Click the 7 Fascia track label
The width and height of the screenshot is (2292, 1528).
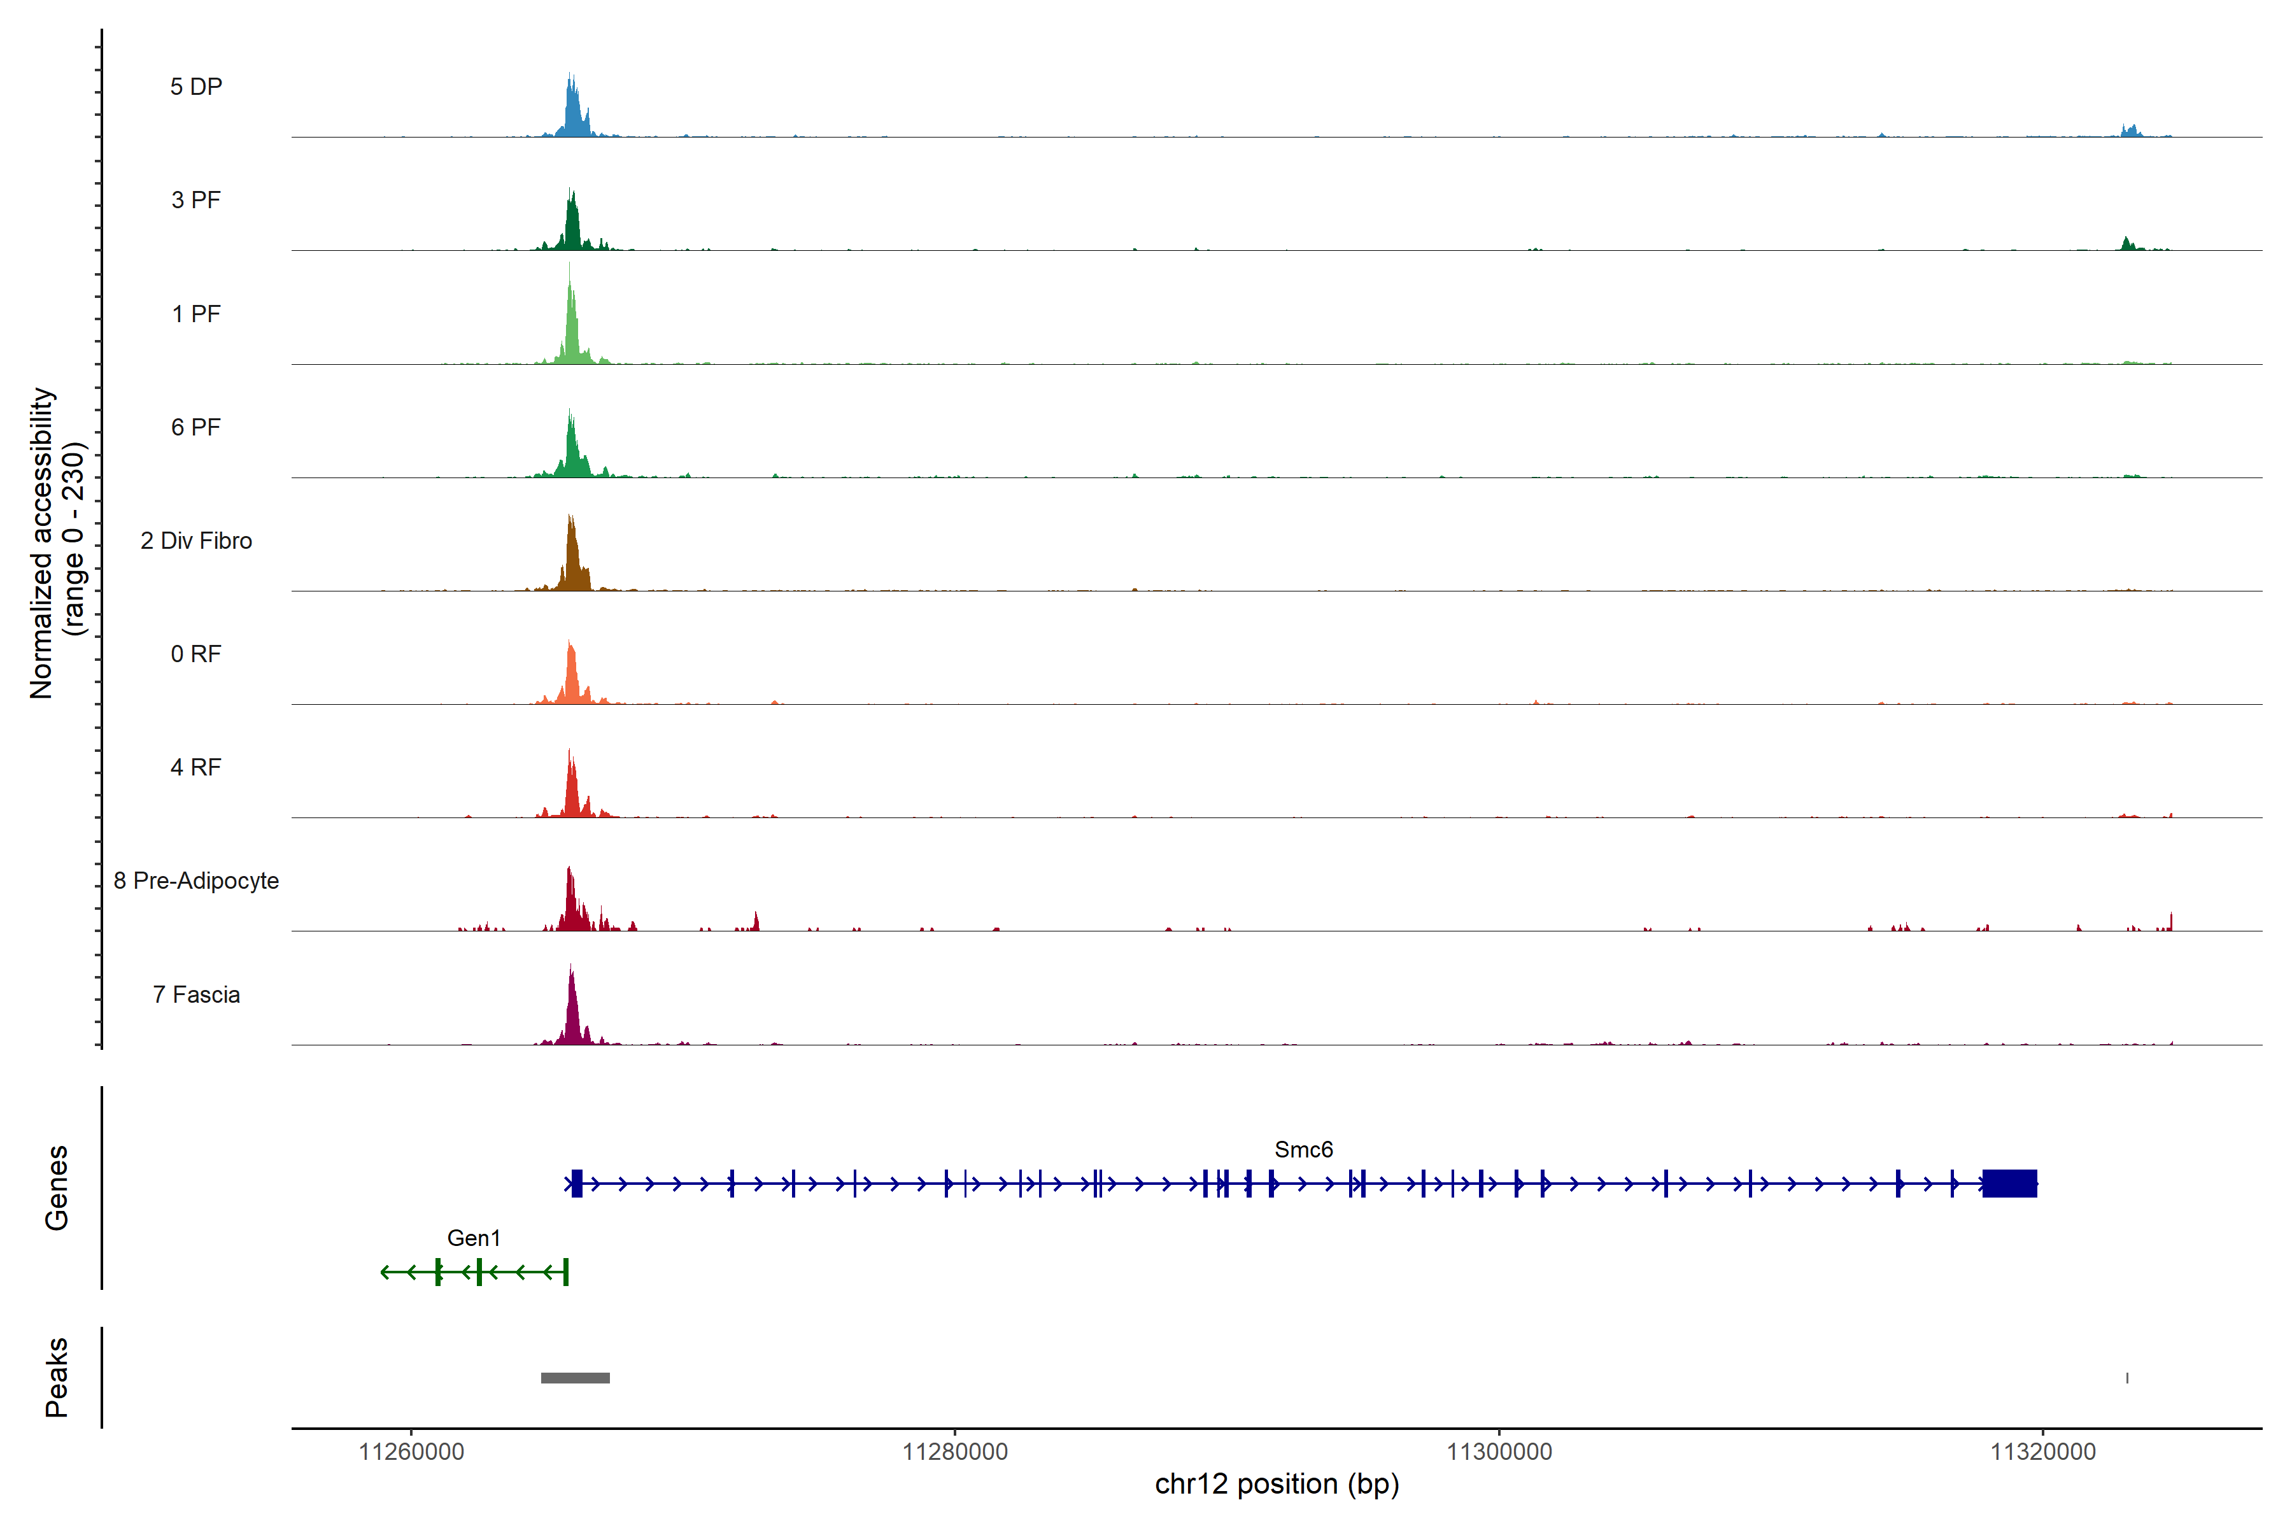click(196, 994)
